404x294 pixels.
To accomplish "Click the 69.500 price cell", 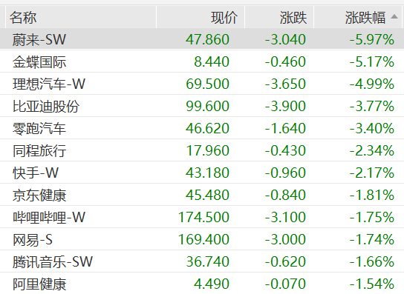I will click(x=207, y=84).
